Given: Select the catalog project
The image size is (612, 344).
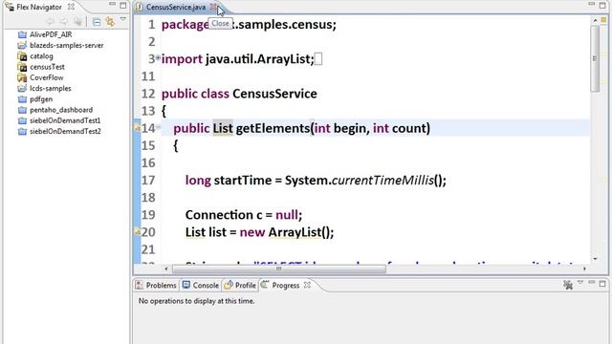Looking at the screenshot, I should click(x=41, y=56).
